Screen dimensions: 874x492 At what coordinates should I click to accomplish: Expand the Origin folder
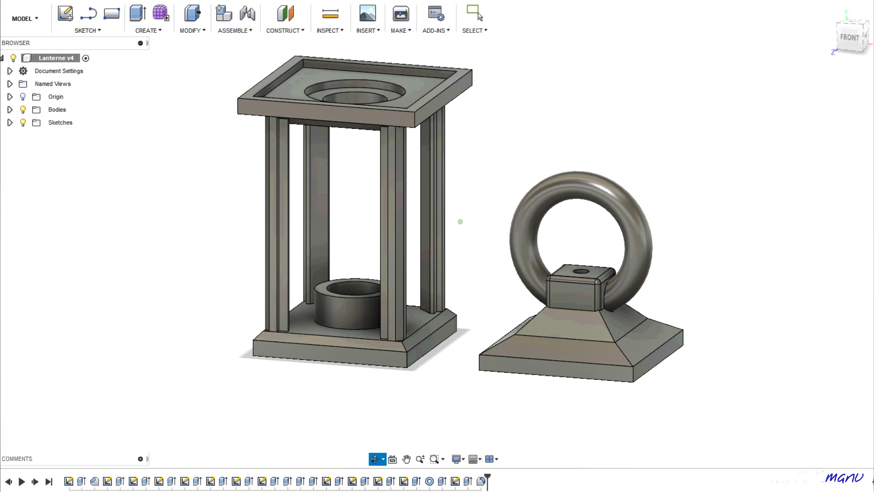pos(10,97)
